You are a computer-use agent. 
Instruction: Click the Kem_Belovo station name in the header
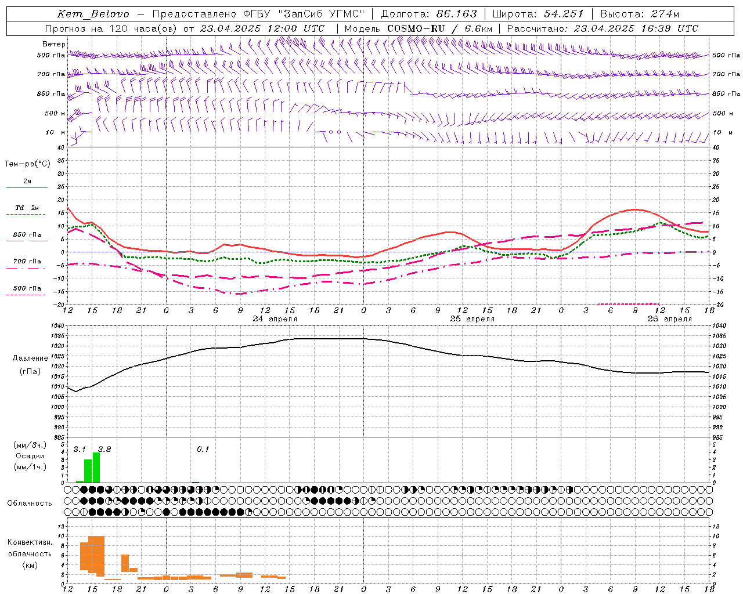93,14
